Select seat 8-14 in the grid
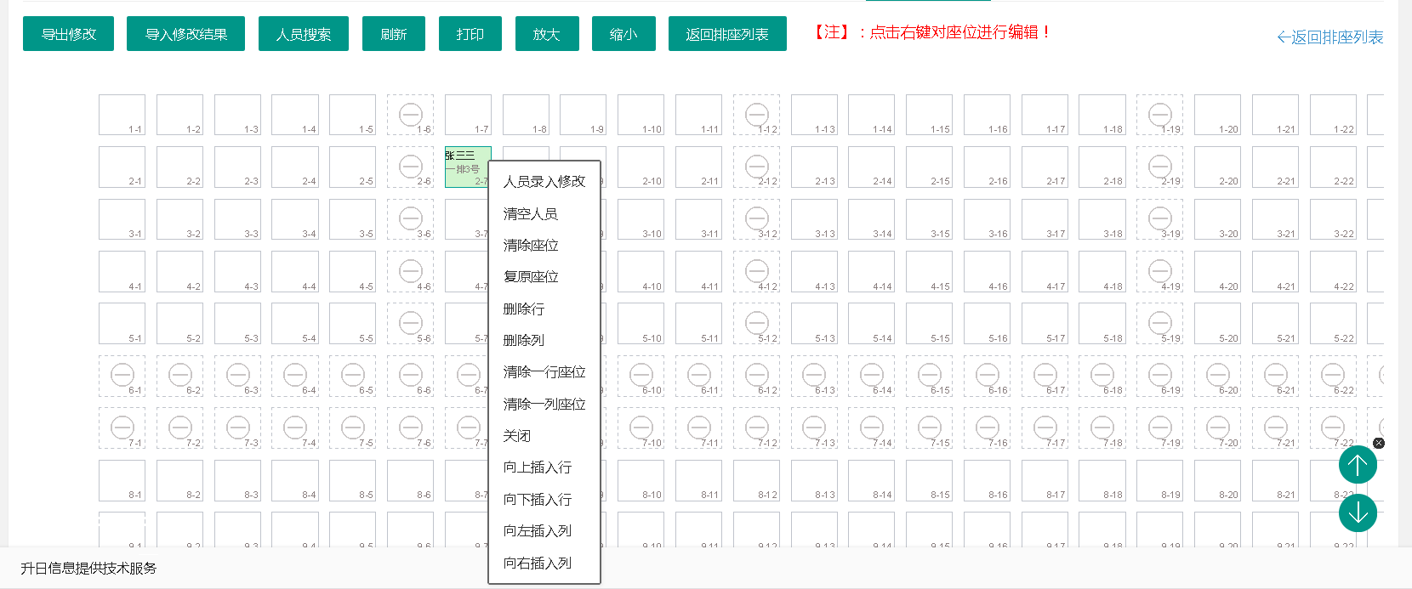1412x589 pixels. click(871, 480)
